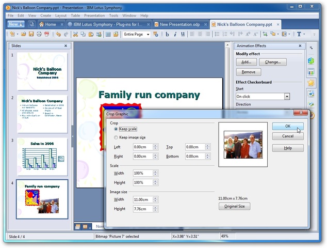Click the Bold formatting icon
This screenshot has width=327, height=248.
click(167, 34)
